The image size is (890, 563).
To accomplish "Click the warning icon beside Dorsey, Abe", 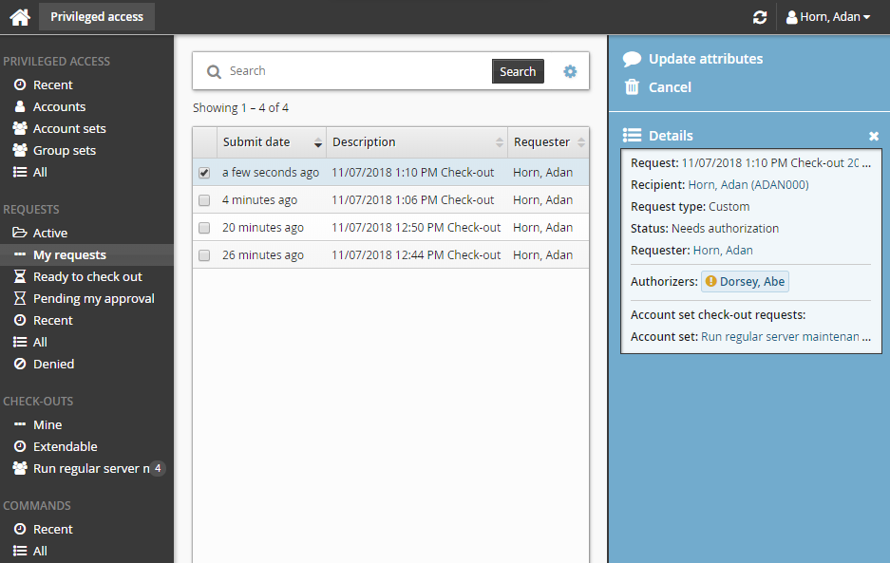I will 710,282.
